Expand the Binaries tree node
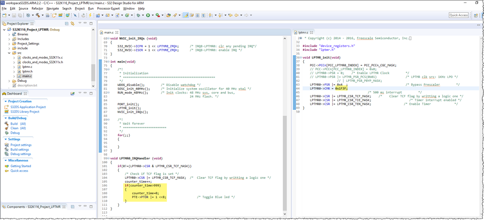The height and width of the screenshot is (220, 484). [9, 34]
